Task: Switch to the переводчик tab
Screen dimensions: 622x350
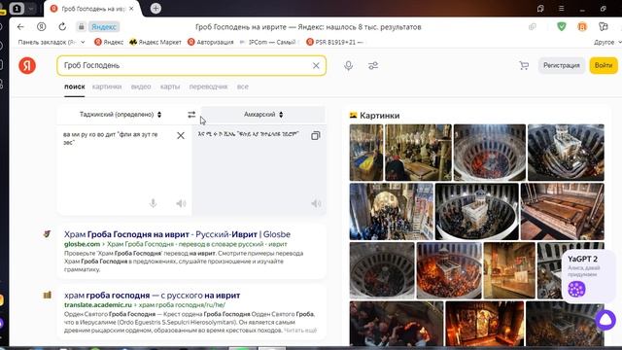Action: click(208, 87)
